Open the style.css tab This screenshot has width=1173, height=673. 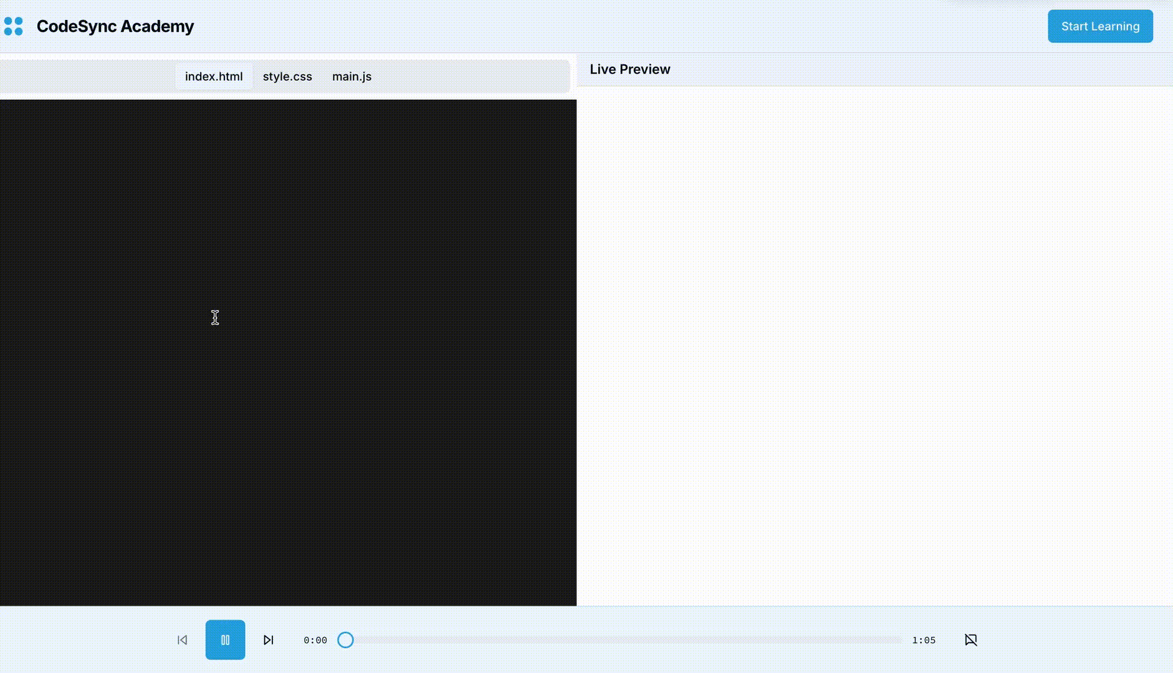pos(287,77)
